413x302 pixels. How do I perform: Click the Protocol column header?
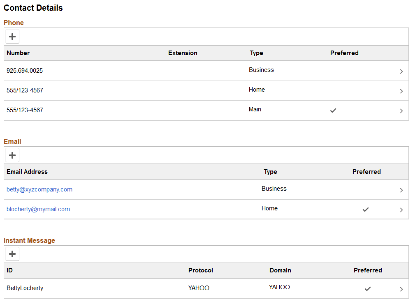[x=200, y=270]
